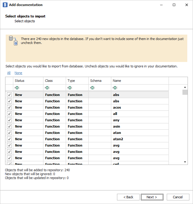Return to previous step with Back button
The height and width of the screenshot is (204, 193).
[128, 197]
